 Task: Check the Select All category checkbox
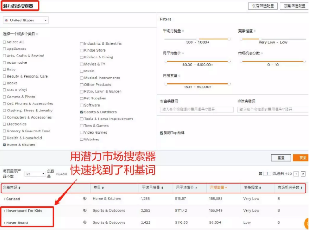[x=4, y=42]
